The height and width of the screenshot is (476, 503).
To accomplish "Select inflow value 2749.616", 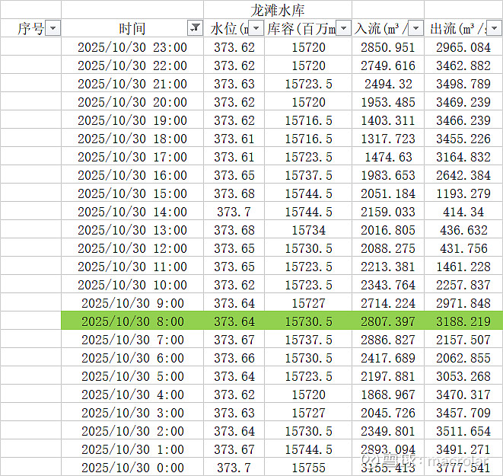I will [x=388, y=65].
